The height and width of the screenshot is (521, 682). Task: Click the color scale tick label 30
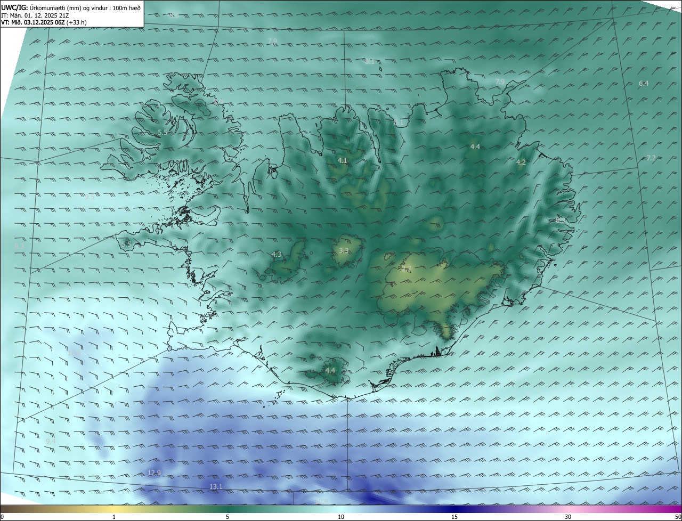pos(568,517)
